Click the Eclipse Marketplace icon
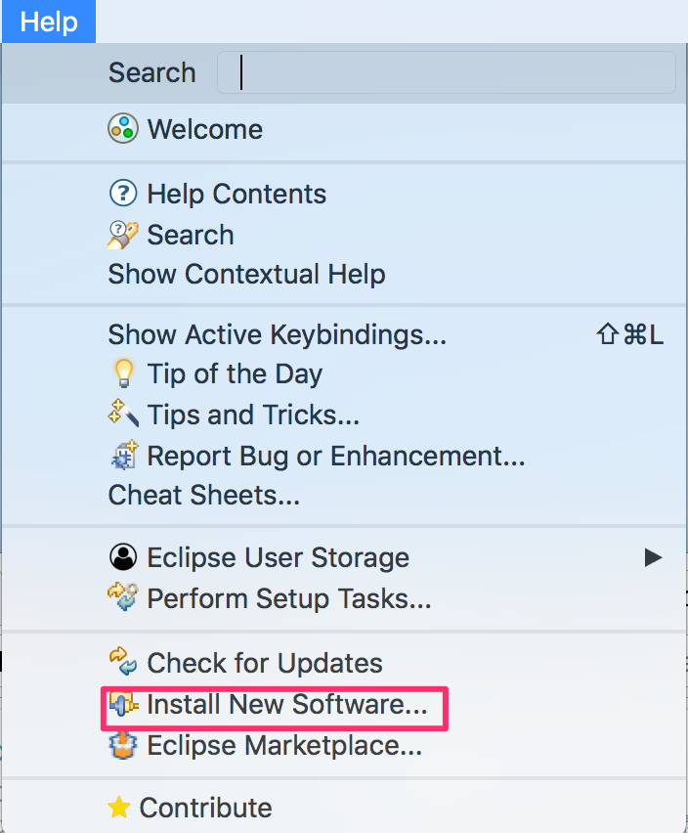Viewport: 688px width, 833px height. tap(123, 745)
